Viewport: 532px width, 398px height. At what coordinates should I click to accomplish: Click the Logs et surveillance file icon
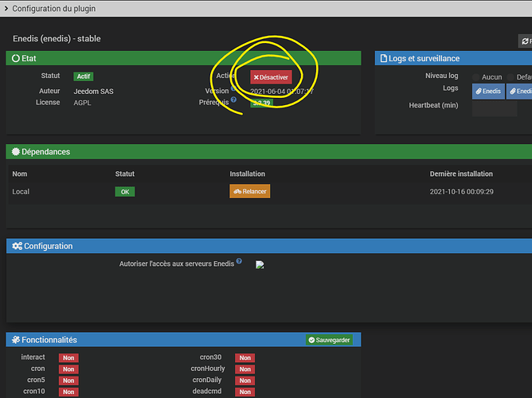[383, 58]
